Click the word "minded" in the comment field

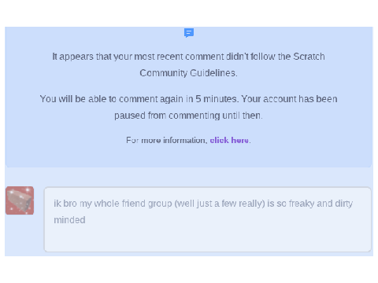coord(69,220)
